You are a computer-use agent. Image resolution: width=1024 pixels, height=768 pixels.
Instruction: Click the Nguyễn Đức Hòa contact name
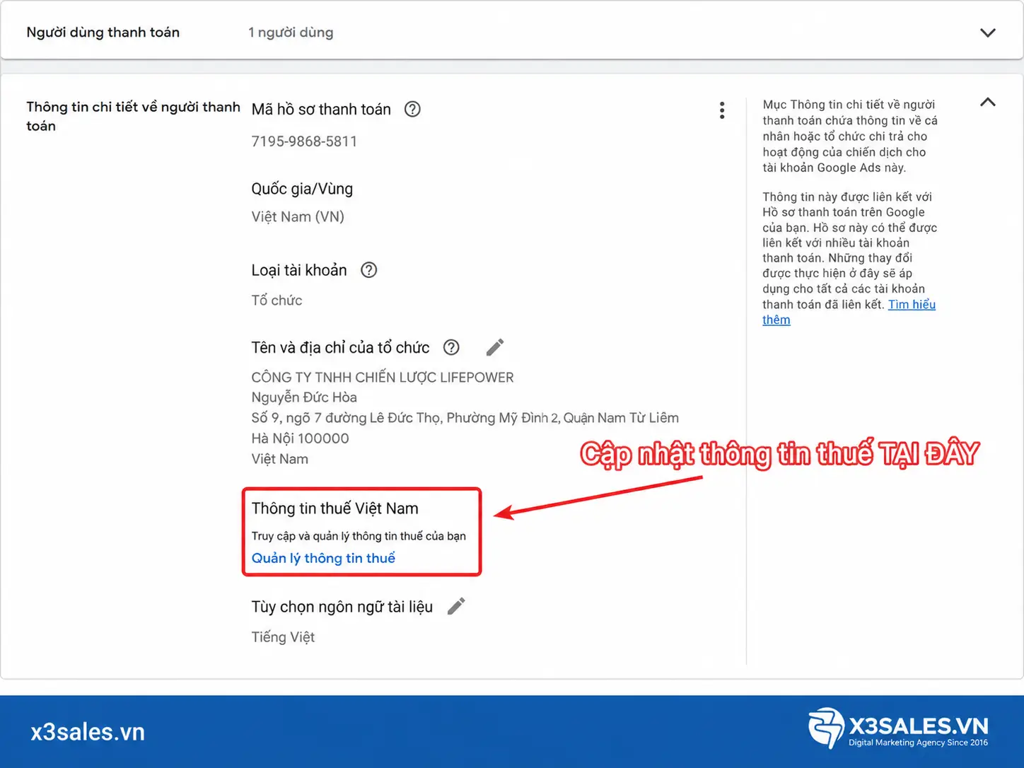click(x=304, y=397)
